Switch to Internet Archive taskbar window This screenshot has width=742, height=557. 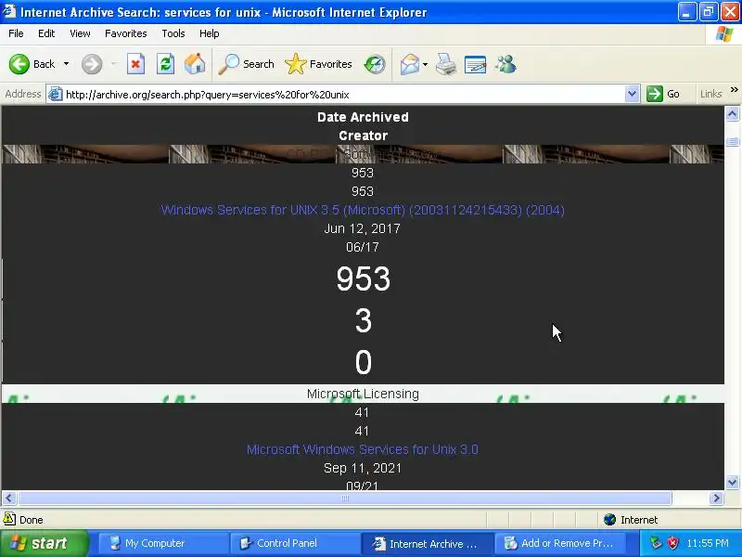[x=427, y=543]
